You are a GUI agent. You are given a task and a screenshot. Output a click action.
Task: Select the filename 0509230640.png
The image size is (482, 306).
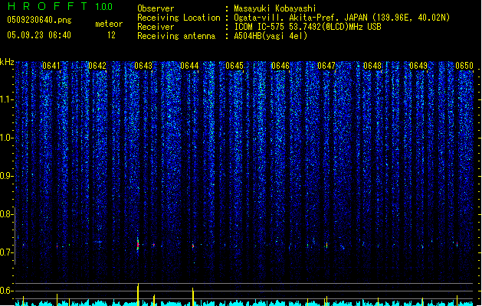pyautogui.click(x=39, y=20)
